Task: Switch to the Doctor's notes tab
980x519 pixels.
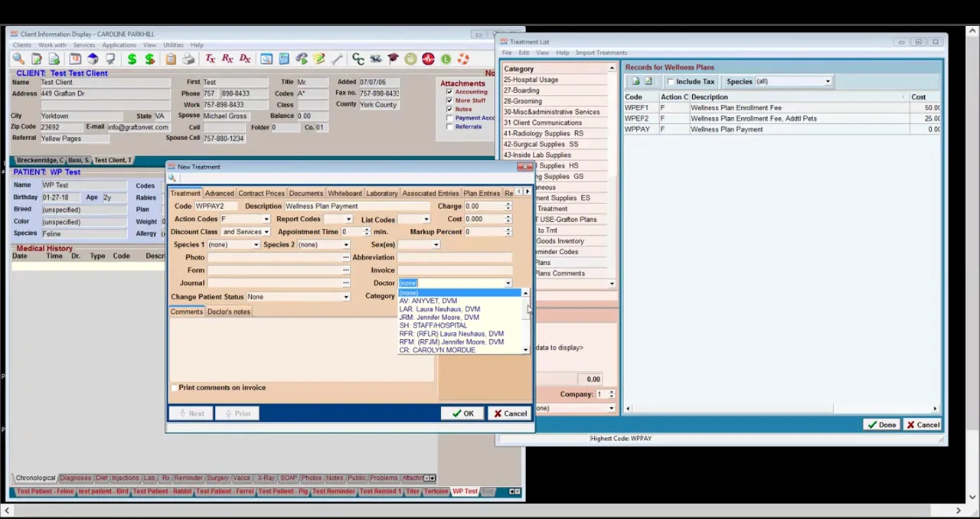Action: (x=228, y=312)
